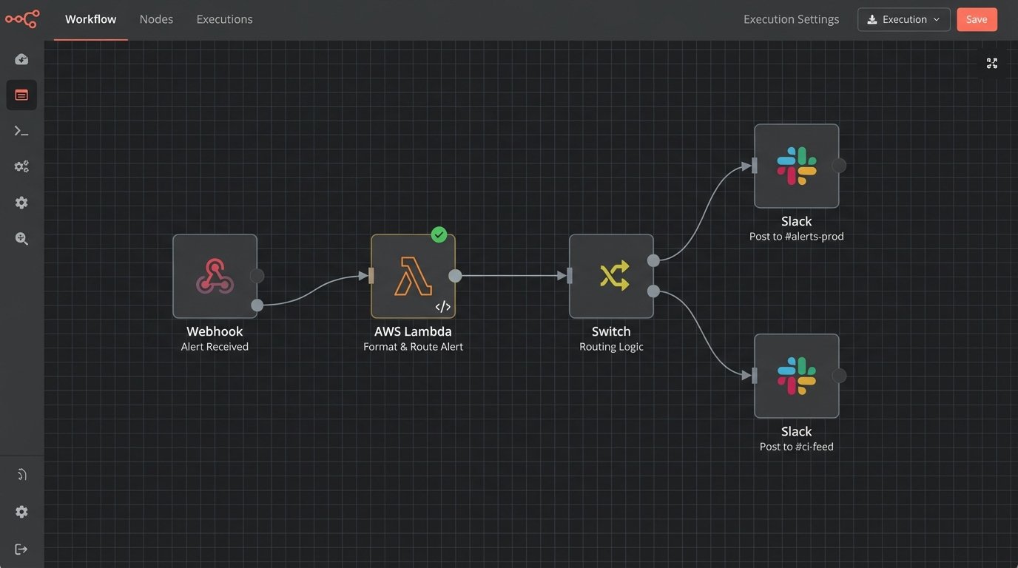The width and height of the screenshot is (1018, 568).
Task: Open the Slack node posting to #alerts-prod
Action: point(796,166)
